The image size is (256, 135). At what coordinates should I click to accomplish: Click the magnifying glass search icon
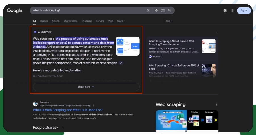click(170, 10)
